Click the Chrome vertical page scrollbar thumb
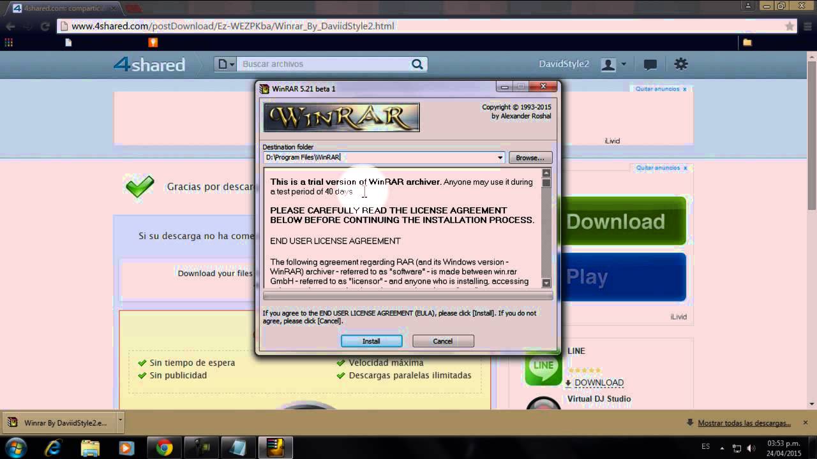Screen dimensions: 817x459 pyautogui.click(x=812, y=134)
